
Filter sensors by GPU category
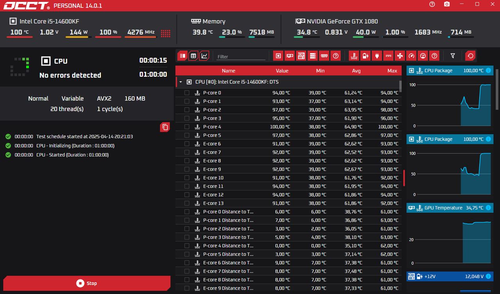point(289,56)
